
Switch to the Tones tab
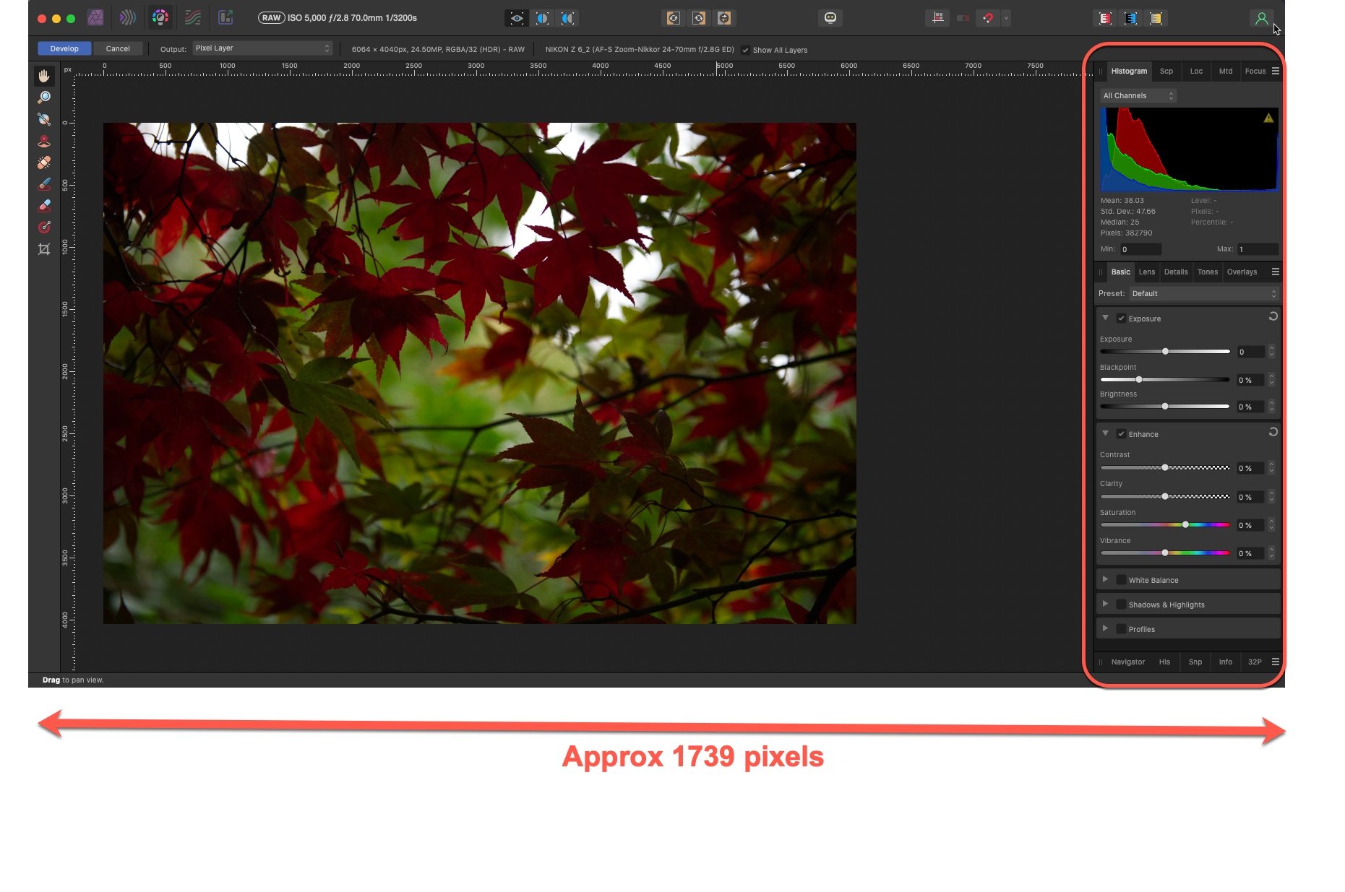click(1208, 272)
